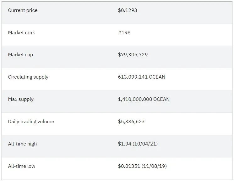Screen dimensions: 234x181
Task: Click the (10/04/21) all-time high date
Action: (145, 144)
